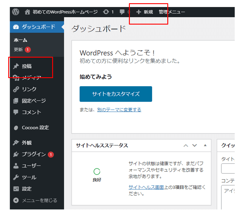Image resolution: width=240 pixels, height=215 pixels.
Task: Click the home icon in admin bar
Action: (27, 12)
